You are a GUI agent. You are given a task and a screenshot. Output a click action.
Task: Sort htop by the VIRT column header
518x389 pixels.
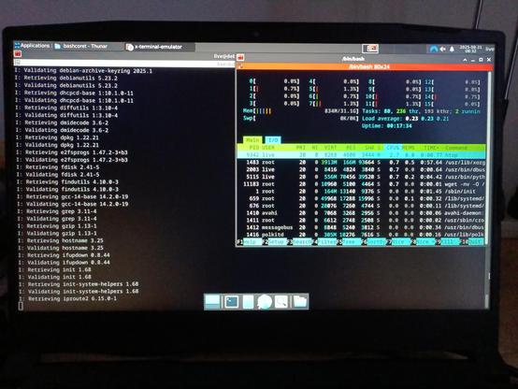330,148
